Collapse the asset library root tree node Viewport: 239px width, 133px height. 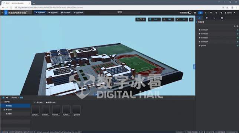(x=2, y=102)
